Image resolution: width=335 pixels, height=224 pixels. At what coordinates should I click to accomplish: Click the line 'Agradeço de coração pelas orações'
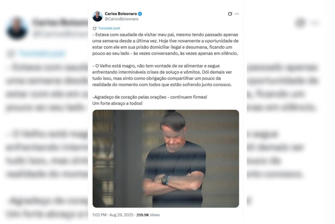(x=150, y=97)
